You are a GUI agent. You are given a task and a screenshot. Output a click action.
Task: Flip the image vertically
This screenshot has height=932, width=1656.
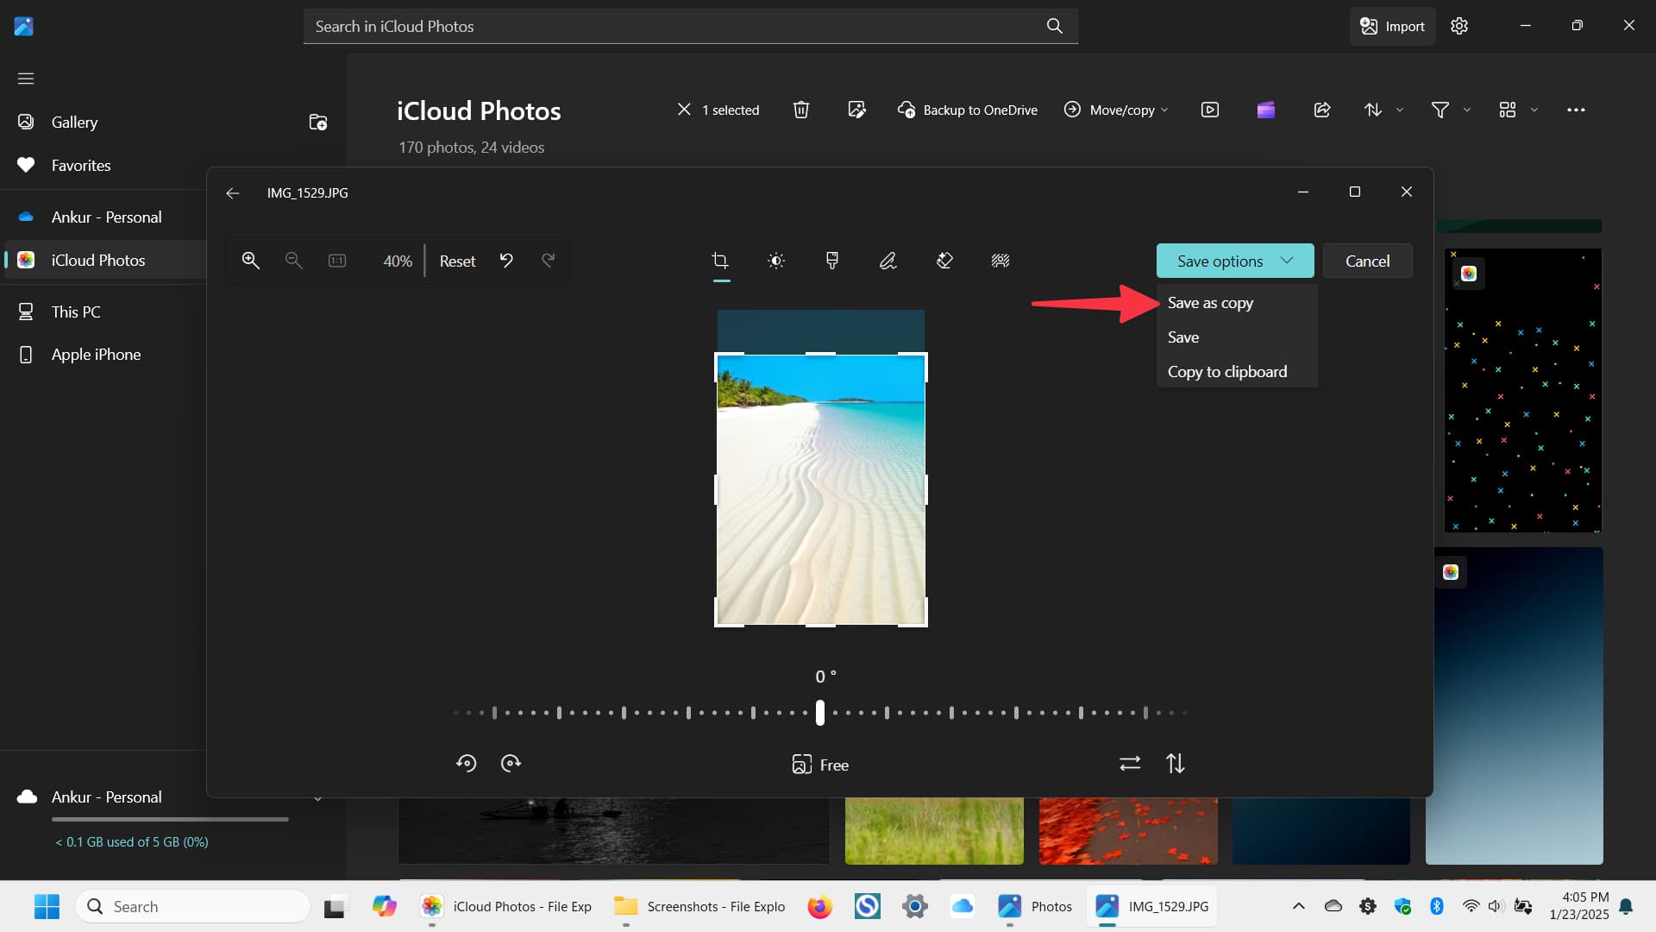click(1176, 764)
